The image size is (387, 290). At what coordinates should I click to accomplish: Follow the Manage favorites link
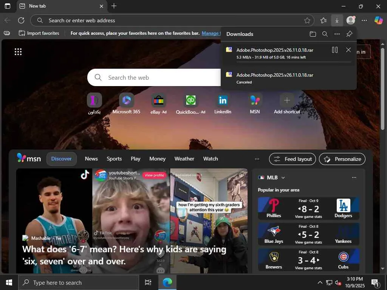tap(211, 33)
